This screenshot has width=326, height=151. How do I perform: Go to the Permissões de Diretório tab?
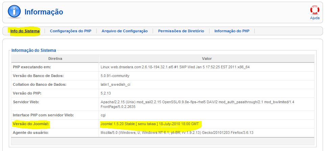(181, 31)
